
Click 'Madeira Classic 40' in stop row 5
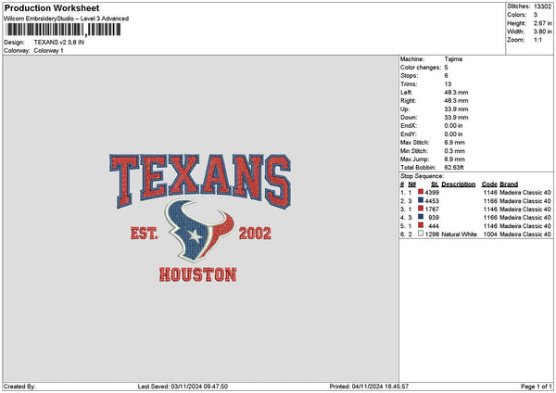coord(525,226)
